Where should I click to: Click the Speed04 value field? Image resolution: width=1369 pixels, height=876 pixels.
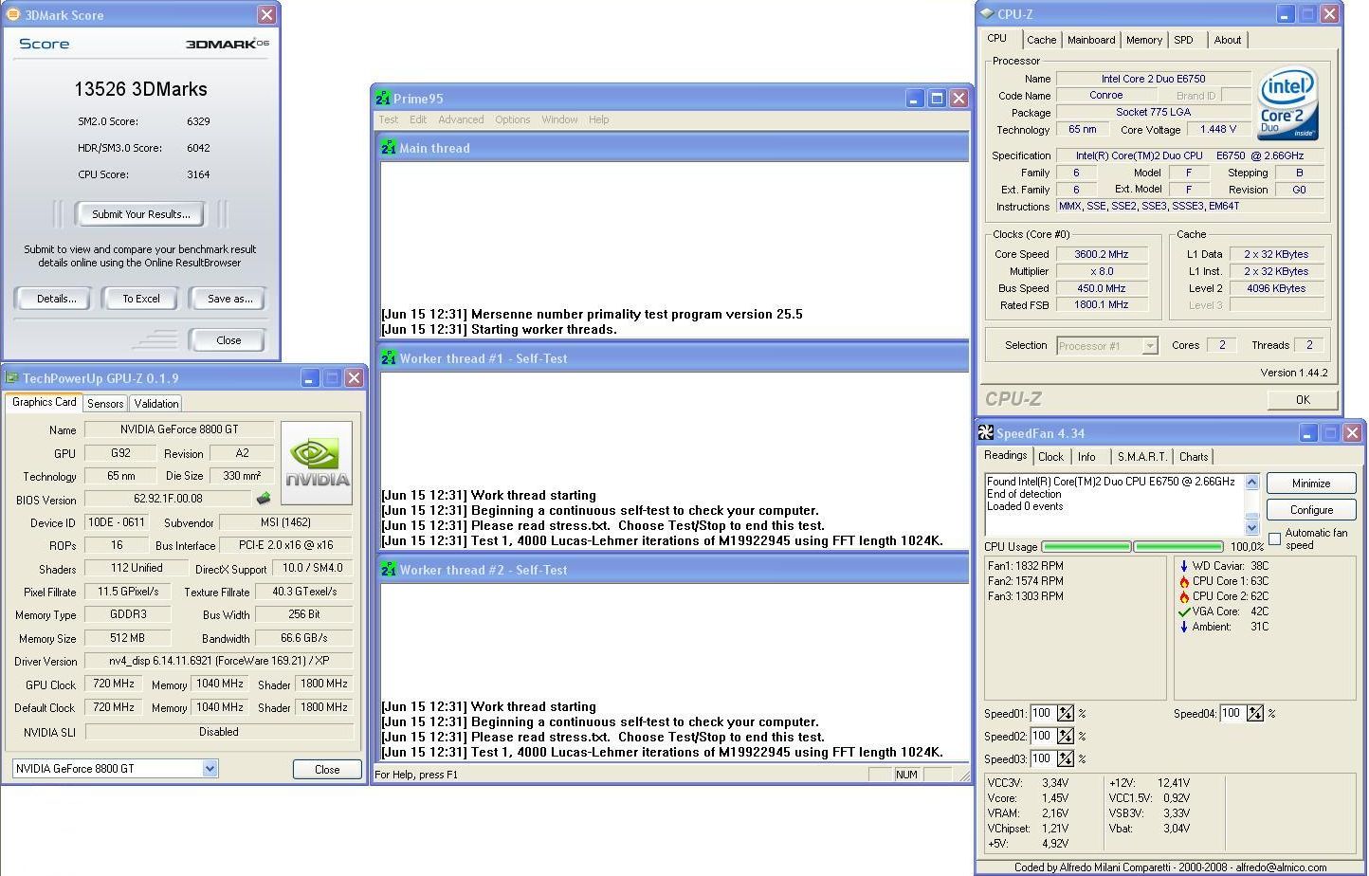[x=1232, y=713]
